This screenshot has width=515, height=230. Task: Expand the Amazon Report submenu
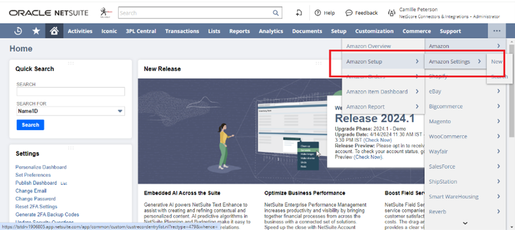coord(383,106)
